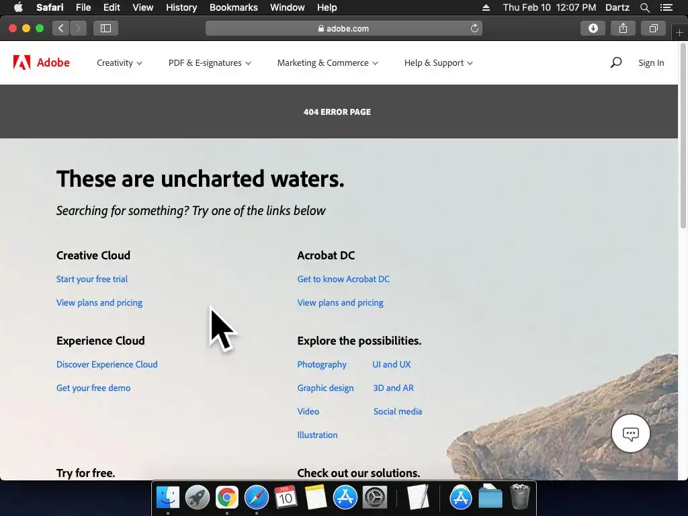Click Safari compass icon in Dock
The height and width of the screenshot is (516, 688).
coord(256,498)
